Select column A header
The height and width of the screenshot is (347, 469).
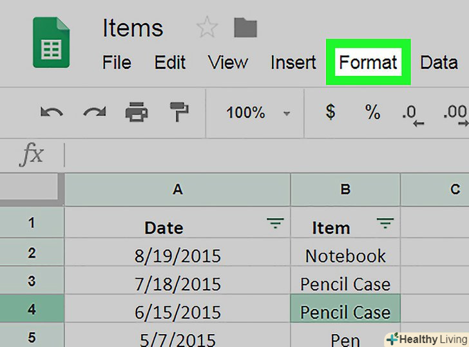click(177, 189)
